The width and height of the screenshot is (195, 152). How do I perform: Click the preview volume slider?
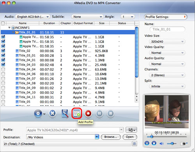click(172, 143)
